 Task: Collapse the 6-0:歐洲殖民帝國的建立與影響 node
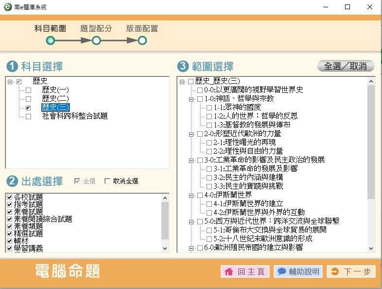coord(191,248)
